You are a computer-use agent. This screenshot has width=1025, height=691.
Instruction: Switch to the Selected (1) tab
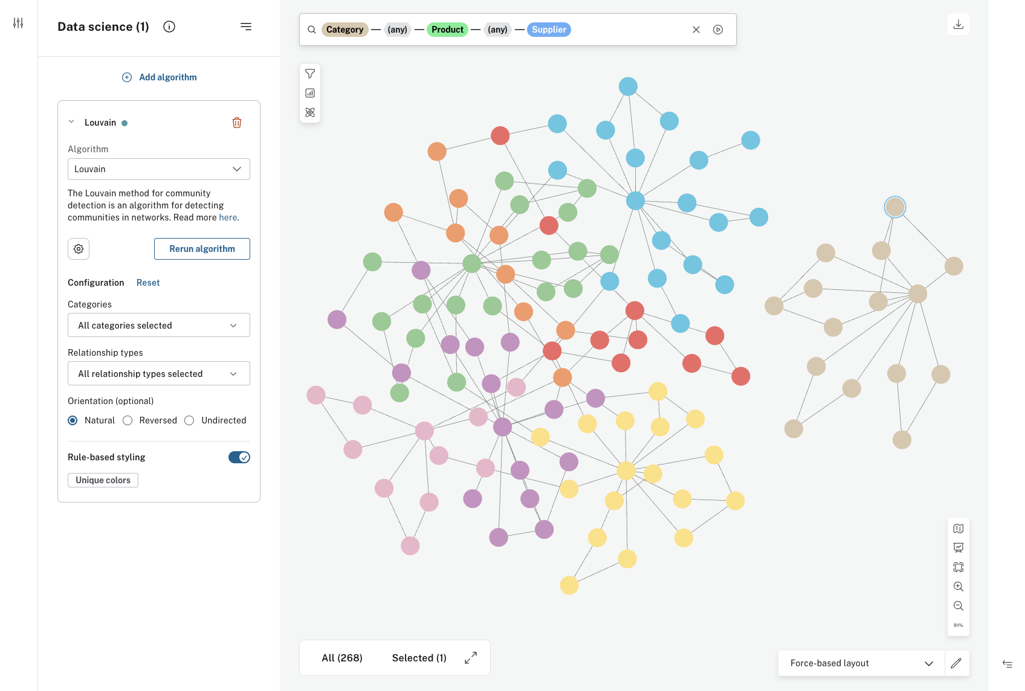(x=419, y=658)
